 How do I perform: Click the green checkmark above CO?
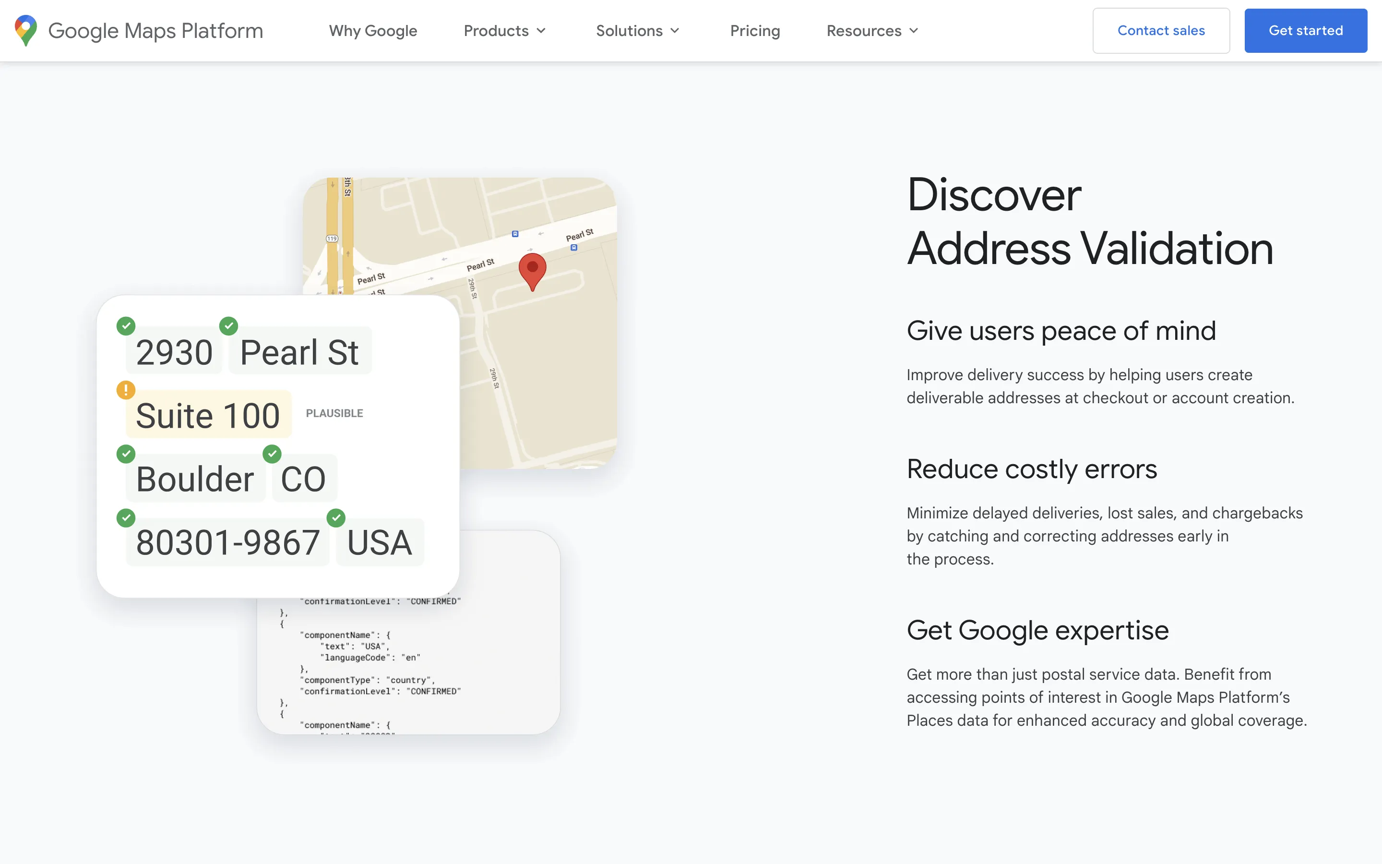point(272,454)
